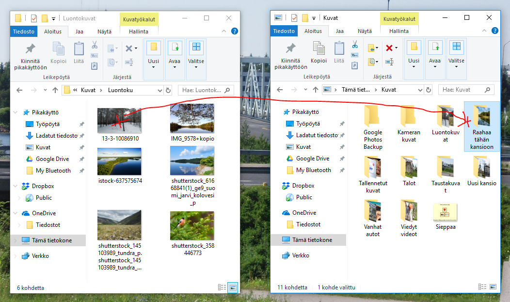The image size is (510, 302).
Task: Click the scissors cut icon in Kuvat window
Action: pyautogui.click(x=355, y=44)
